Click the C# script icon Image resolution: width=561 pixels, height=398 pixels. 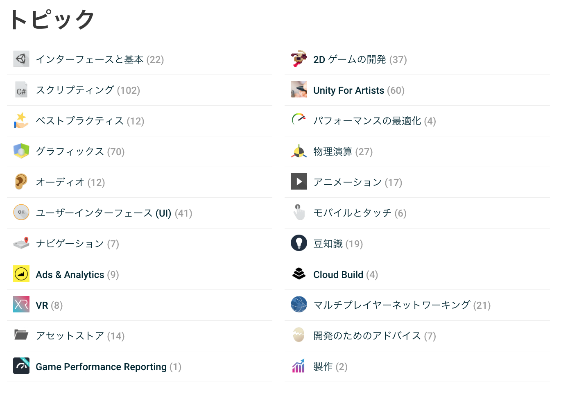(x=21, y=90)
